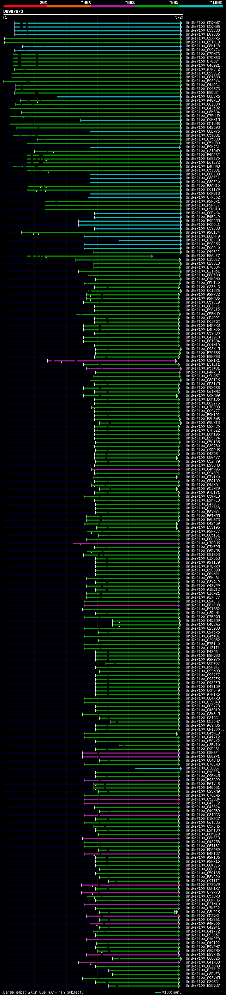Image resolution: width=226 pixels, height=995 pixels.
Task: Click the purple alignment bar for UniRef100_A7QDU6
Action: pos(126,543)
